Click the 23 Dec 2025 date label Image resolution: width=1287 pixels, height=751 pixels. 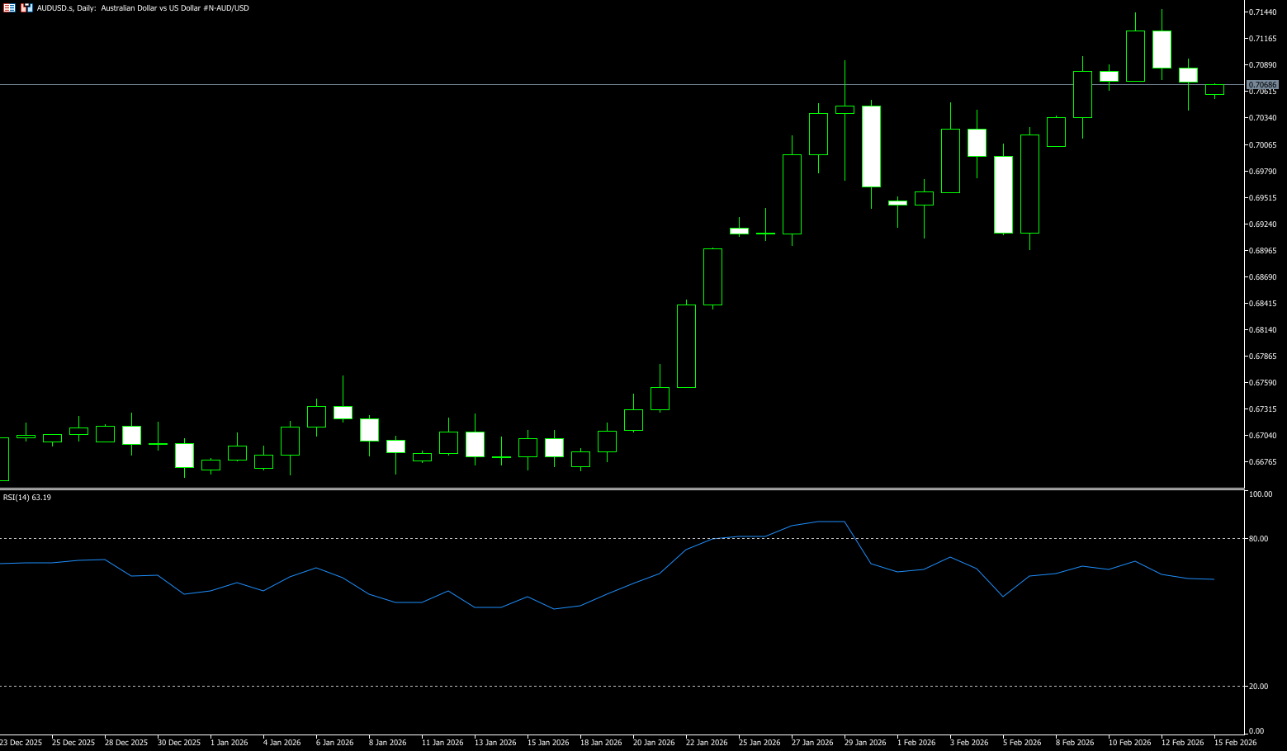coord(21,743)
